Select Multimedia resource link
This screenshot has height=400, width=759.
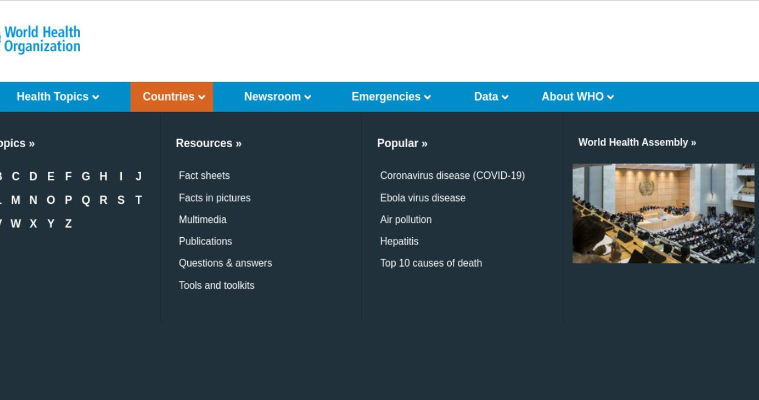coord(202,219)
